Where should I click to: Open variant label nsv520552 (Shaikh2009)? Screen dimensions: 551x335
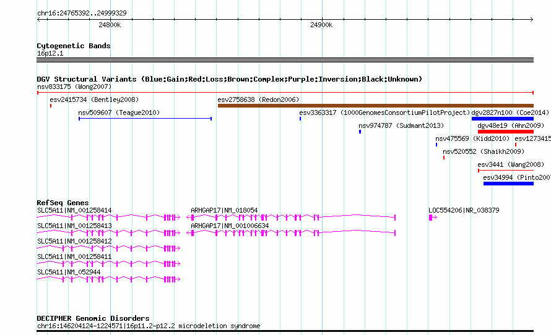pyautogui.click(x=484, y=151)
